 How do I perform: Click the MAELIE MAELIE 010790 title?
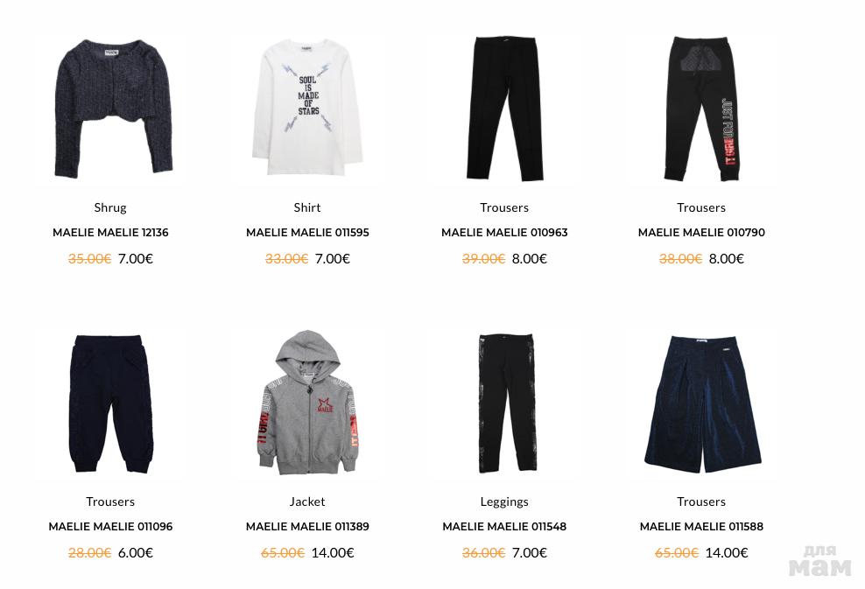[x=701, y=233]
